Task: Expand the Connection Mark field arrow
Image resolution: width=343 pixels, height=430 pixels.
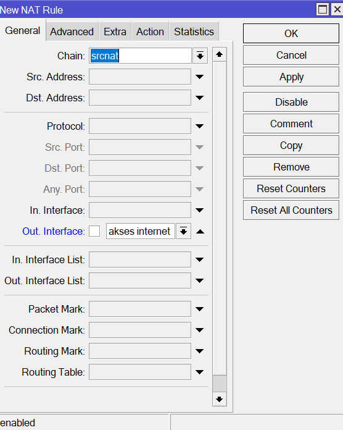Action: (199, 330)
